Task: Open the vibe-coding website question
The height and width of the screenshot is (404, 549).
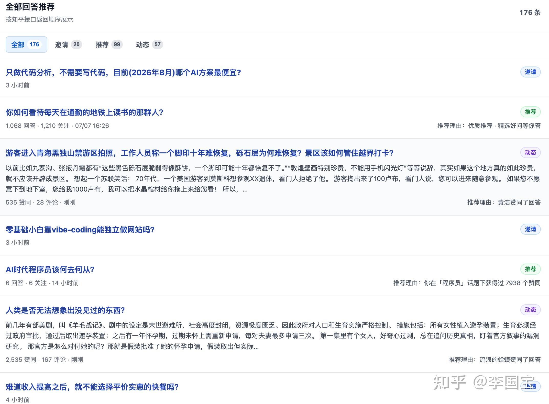Action: pos(80,230)
